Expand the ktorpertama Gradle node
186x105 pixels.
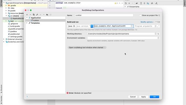click(125, 7)
